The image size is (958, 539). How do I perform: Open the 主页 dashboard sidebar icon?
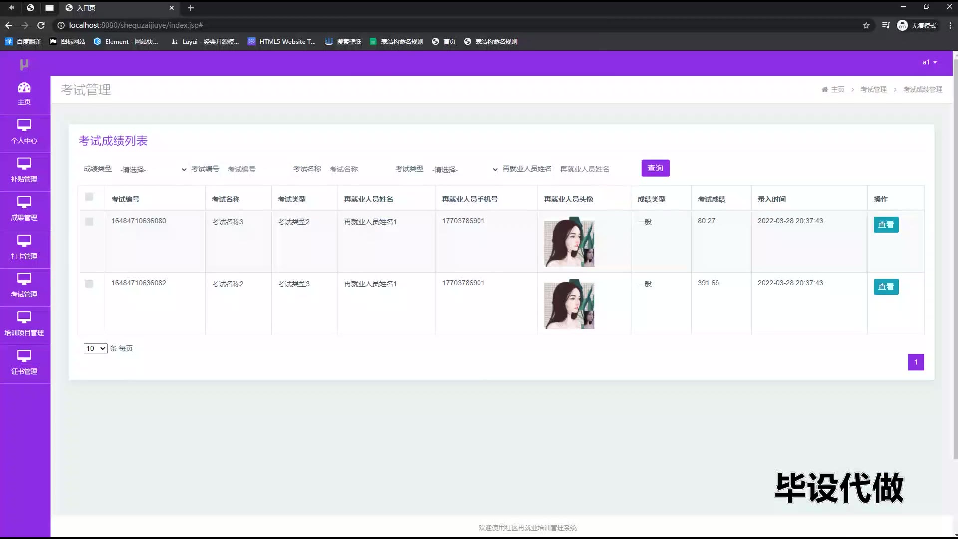[x=24, y=93]
